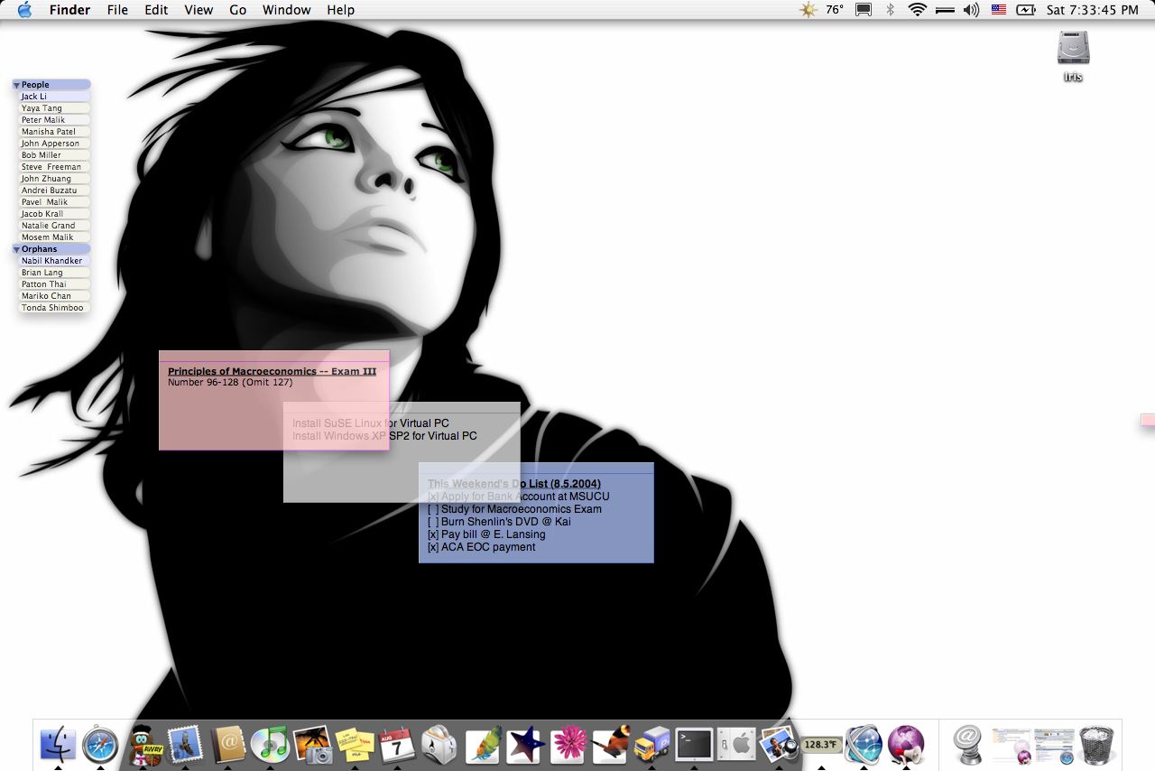This screenshot has height=771, width=1155.
Task: Open Finder from the Dock
Action: coord(58,745)
